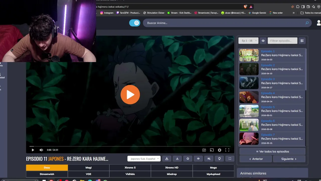Expand the hidden bookmarks chevron
Viewport: 321px width, 181px height.
(x=294, y=13)
